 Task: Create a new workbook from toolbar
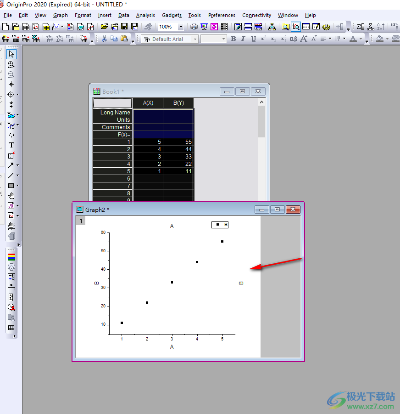(x=26, y=27)
